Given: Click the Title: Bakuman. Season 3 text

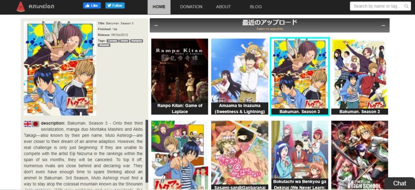Looking at the screenshot, I should (116, 23).
